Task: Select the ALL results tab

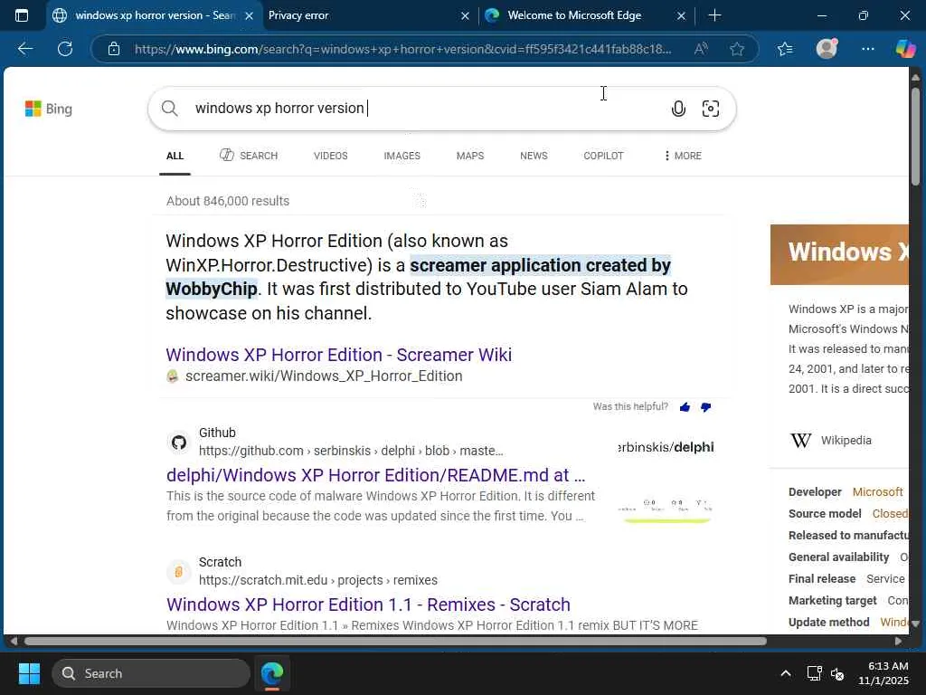Action: point(175,156)
